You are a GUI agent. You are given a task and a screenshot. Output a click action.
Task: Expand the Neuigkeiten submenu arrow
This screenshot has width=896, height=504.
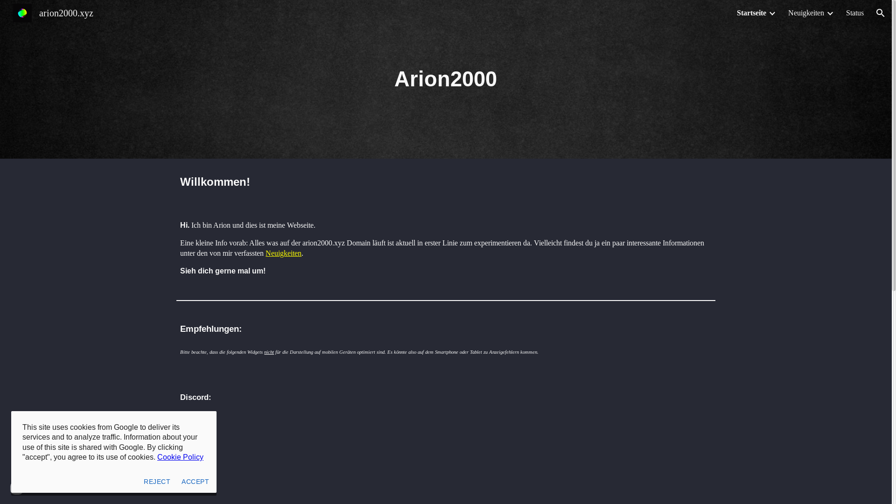coord(830,14)
